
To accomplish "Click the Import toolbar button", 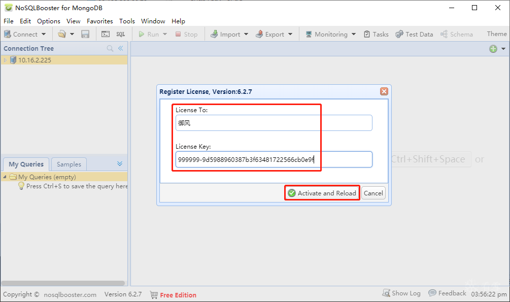I will click(225, 34).
